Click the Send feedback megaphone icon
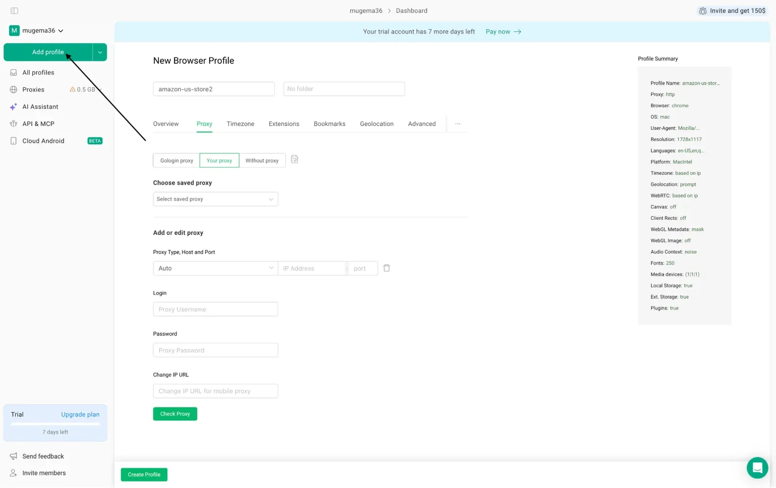 (14, 456)
